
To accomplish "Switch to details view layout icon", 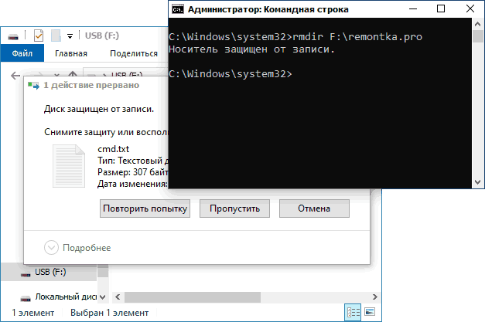I will click(353, 313).
